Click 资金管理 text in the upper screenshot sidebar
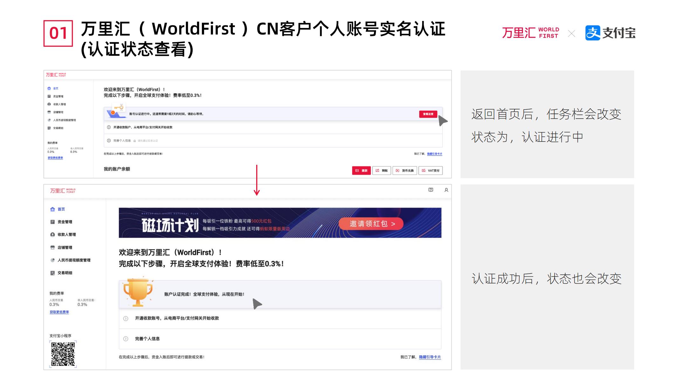 coord(58,96)
